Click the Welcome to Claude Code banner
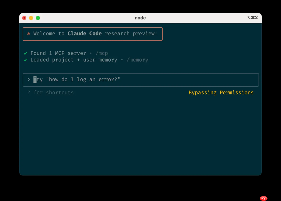 93,34
